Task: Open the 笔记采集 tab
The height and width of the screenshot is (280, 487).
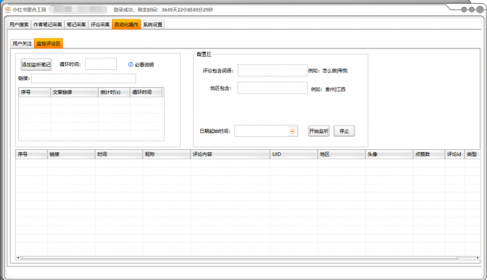Action: 76,24
